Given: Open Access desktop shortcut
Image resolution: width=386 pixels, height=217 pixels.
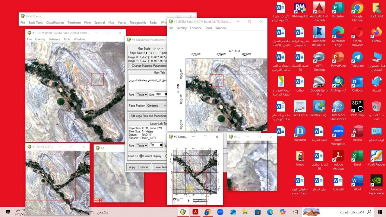Looking at the screenshot, I should tap(357, 134).
